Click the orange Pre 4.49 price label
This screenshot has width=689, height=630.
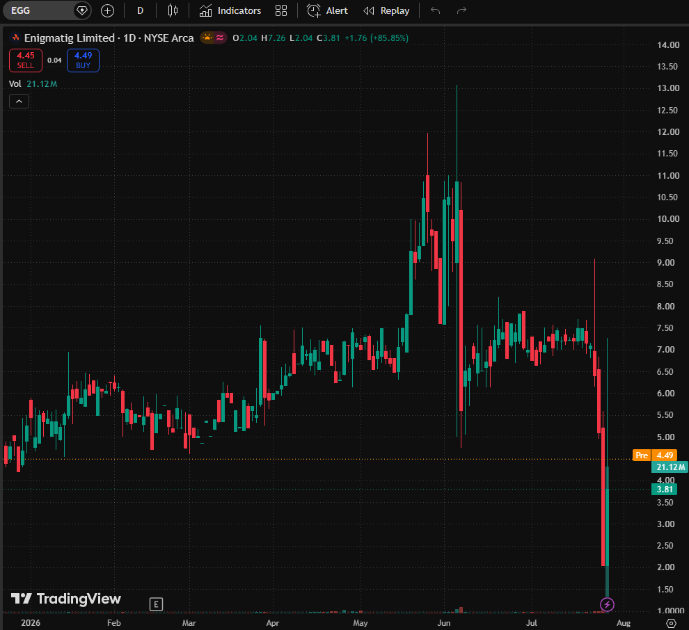(x=655, y=455)
